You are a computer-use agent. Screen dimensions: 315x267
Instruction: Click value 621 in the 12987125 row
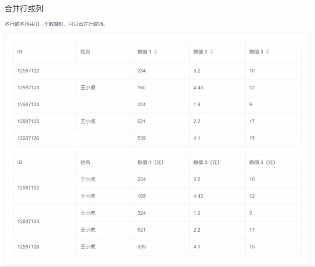pyautogui.click(x=142, y=121)
